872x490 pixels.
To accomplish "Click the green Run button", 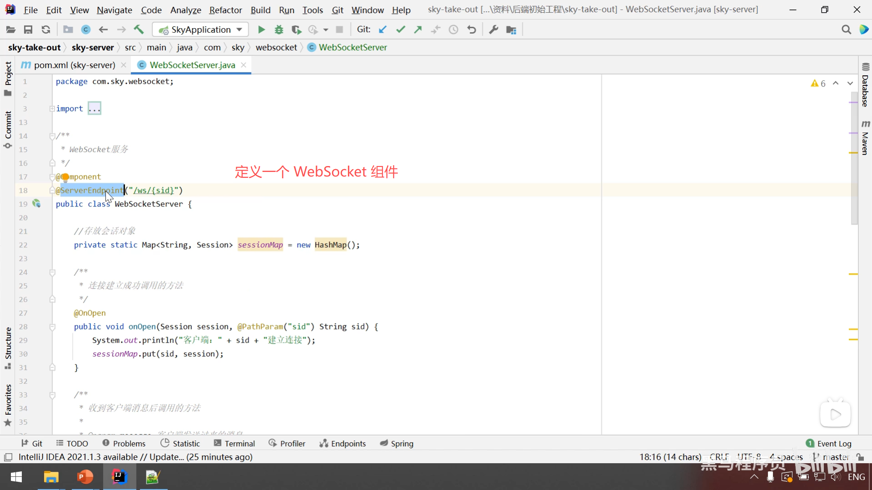I will click(x=261, y=29).
